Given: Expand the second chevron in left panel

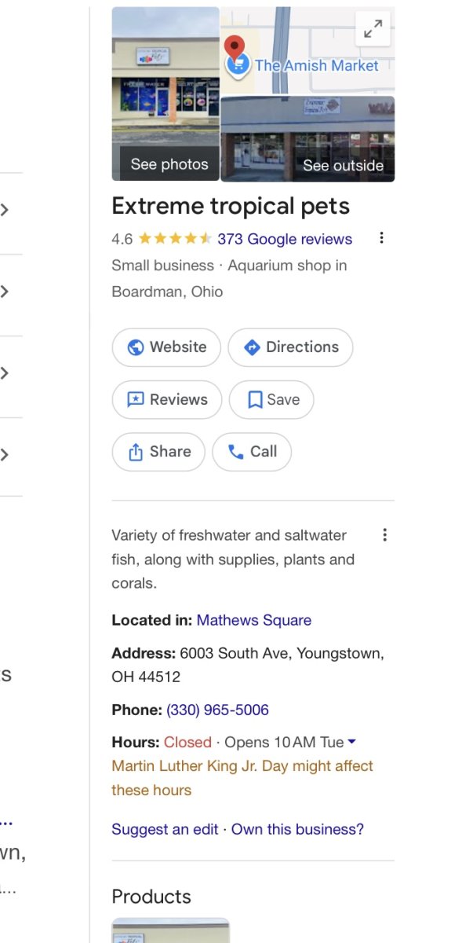Looking at the screenshot, I should click(x=5, y=292).
